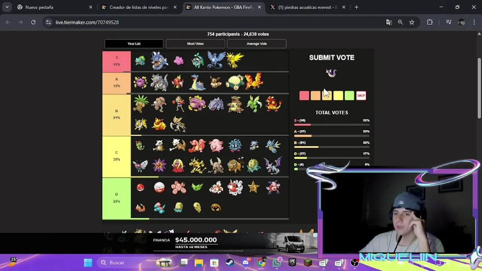482x271 pixels.
Task: Vote S tier with the pink swatch
Action: (x=304, y=96)
